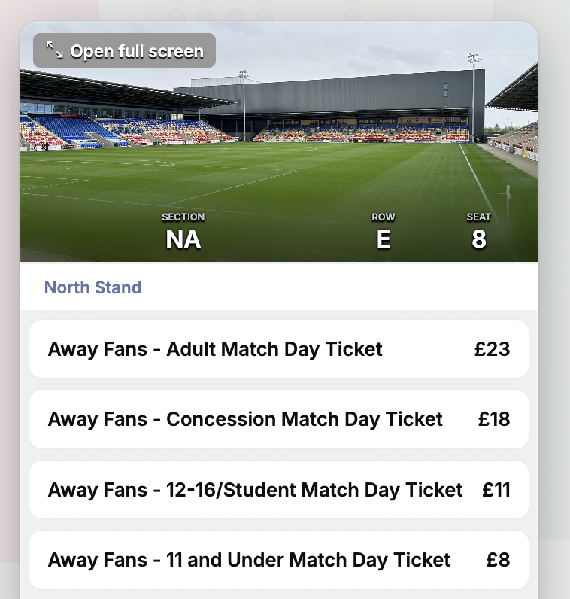Viewport: 570px width, 599px height.
Task: Click the ROW caption text
Action: tap(384, 217)
